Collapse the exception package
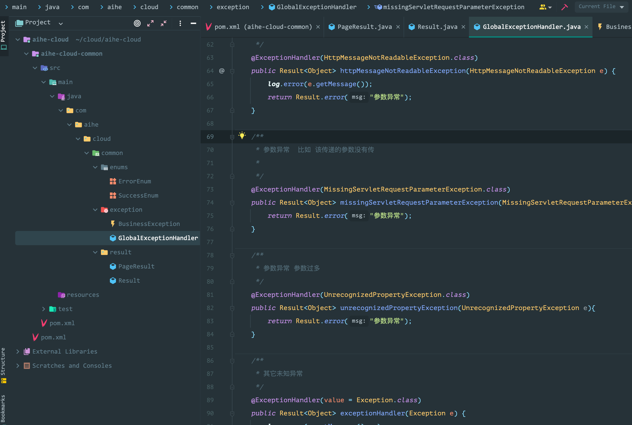The width and height of the screenshot is (632, 425). pos(95,210)
